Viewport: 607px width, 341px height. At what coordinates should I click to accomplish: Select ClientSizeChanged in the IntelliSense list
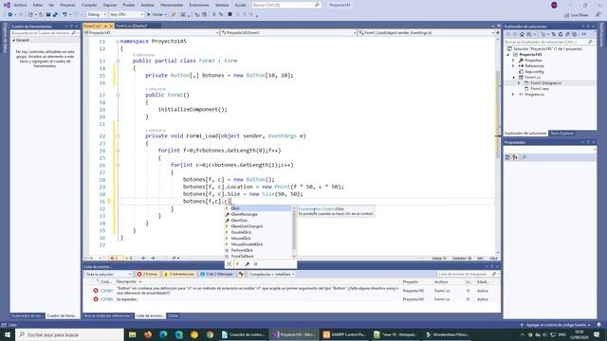(x=258, y=226)
